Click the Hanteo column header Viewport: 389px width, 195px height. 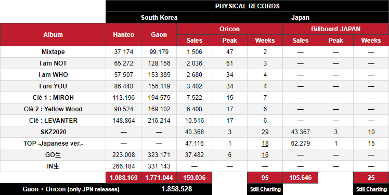click(x=124, y=35)
